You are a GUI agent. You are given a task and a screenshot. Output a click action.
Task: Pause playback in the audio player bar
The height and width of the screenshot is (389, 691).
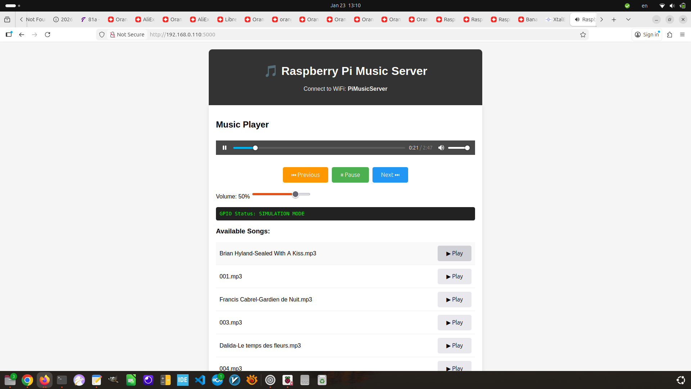pyautogui.click(x=225, y=148)
